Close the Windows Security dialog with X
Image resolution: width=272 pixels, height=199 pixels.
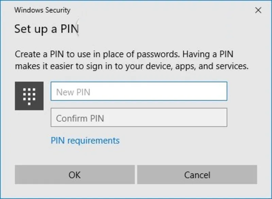[x=259, y=10]
